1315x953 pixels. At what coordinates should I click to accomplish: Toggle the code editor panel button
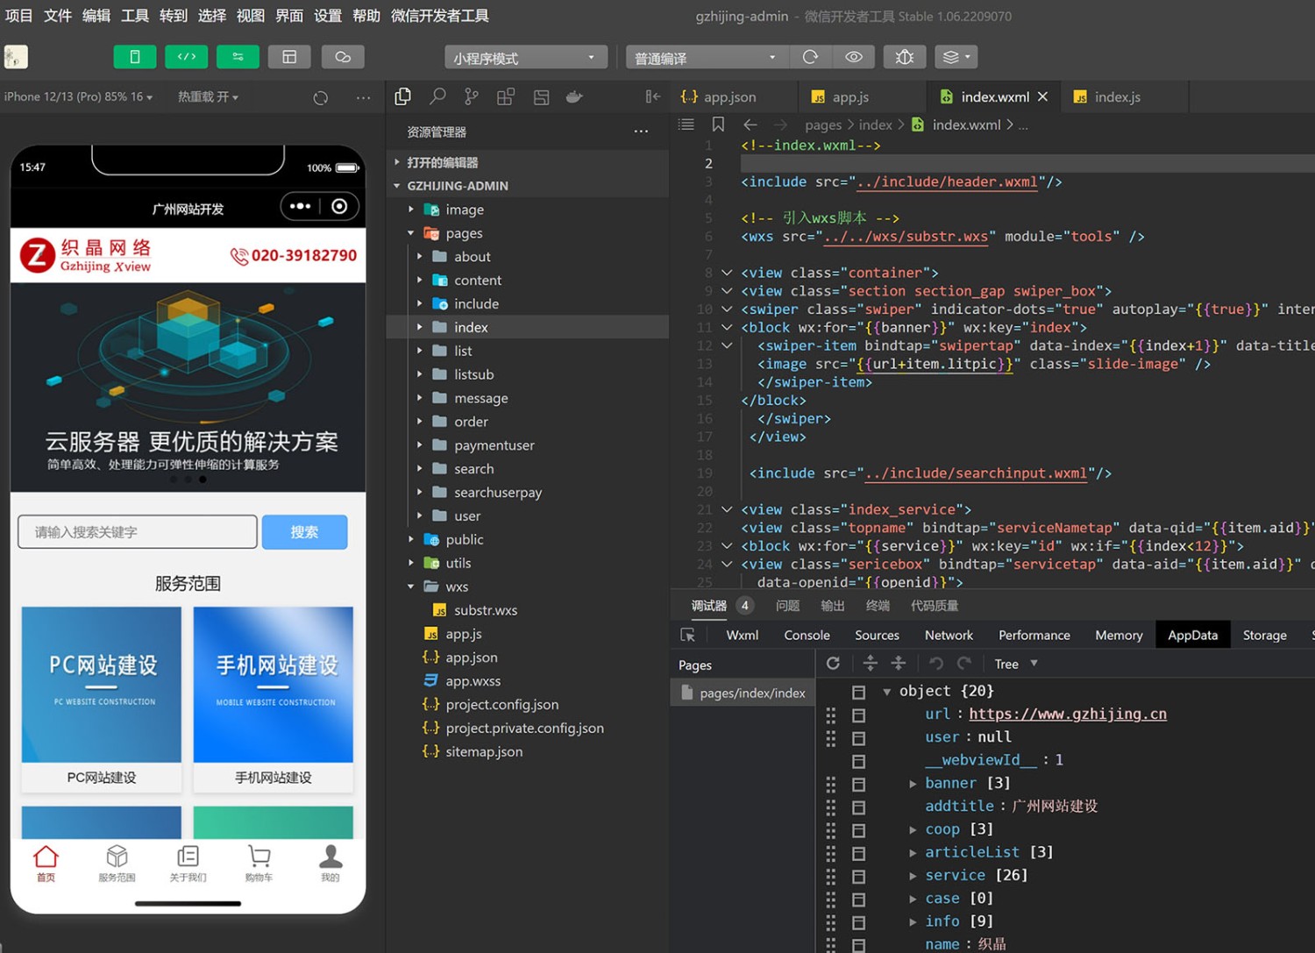pyautogui.click(x=187, y=57)
